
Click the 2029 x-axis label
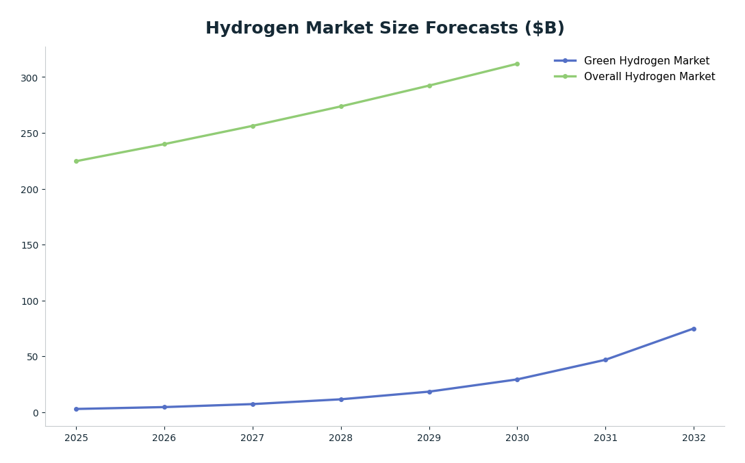click(x=429, y=438)
